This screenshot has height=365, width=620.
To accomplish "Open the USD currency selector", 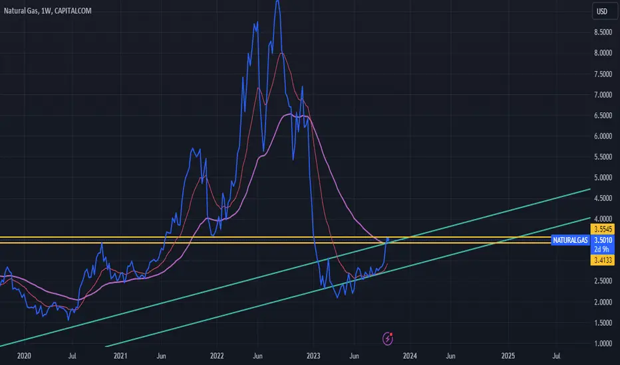I will point(604,11).
